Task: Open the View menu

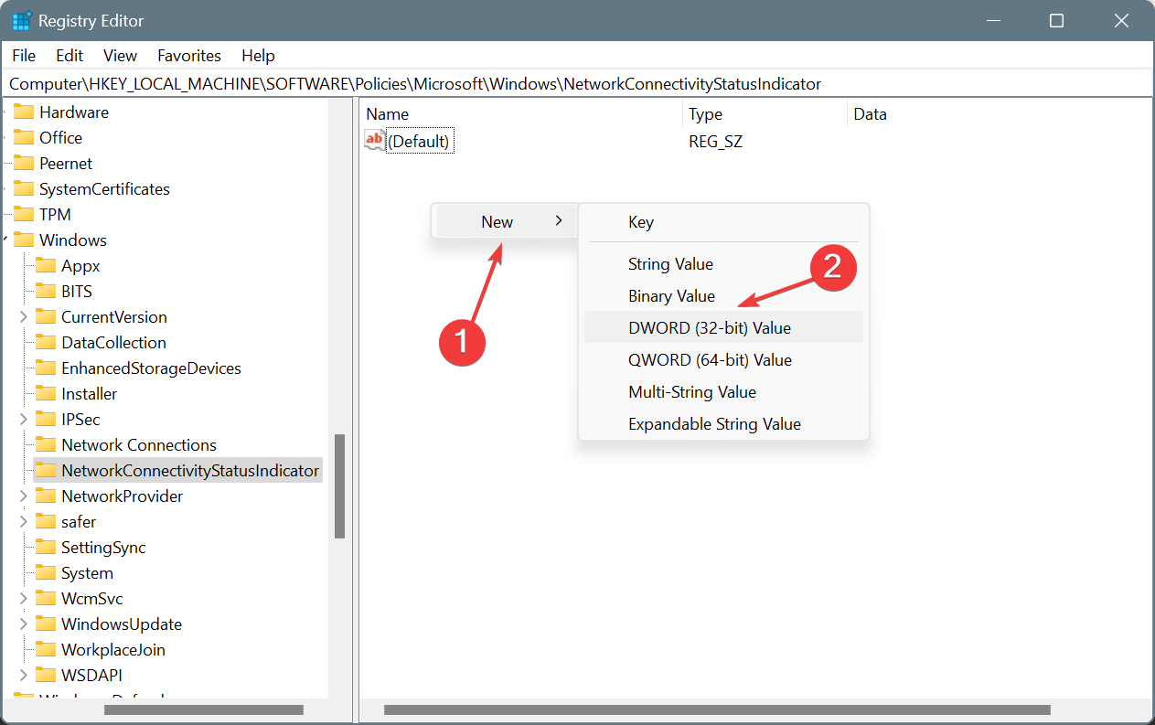Action: coord(120,56)
